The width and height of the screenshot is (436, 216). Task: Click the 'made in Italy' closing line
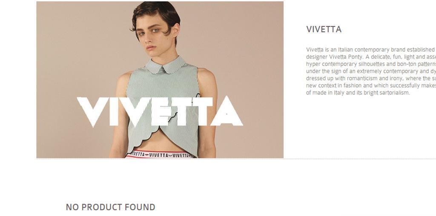click(x=358, y=93)
